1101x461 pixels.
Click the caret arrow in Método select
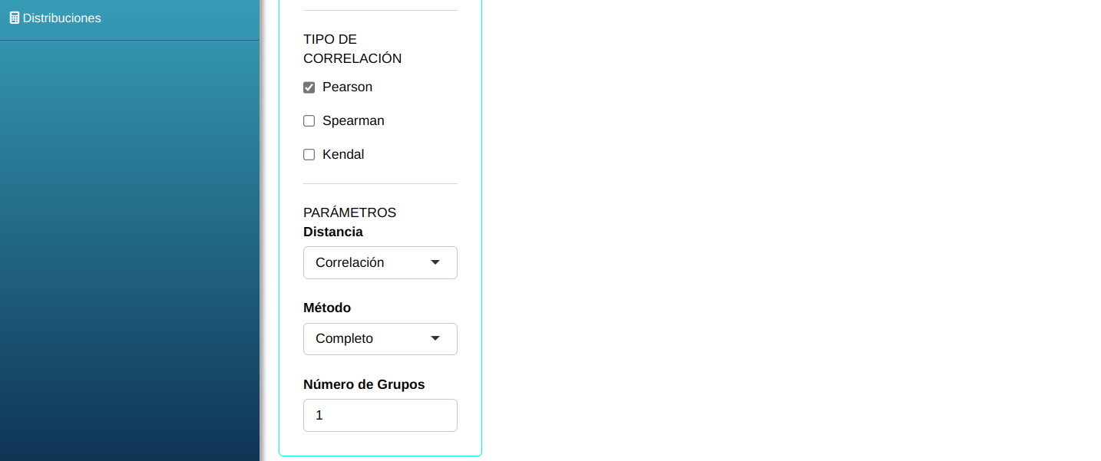click(435, 339)
